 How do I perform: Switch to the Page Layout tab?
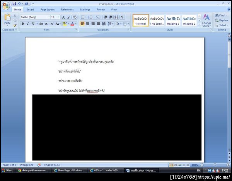click(x=48, y=10)
